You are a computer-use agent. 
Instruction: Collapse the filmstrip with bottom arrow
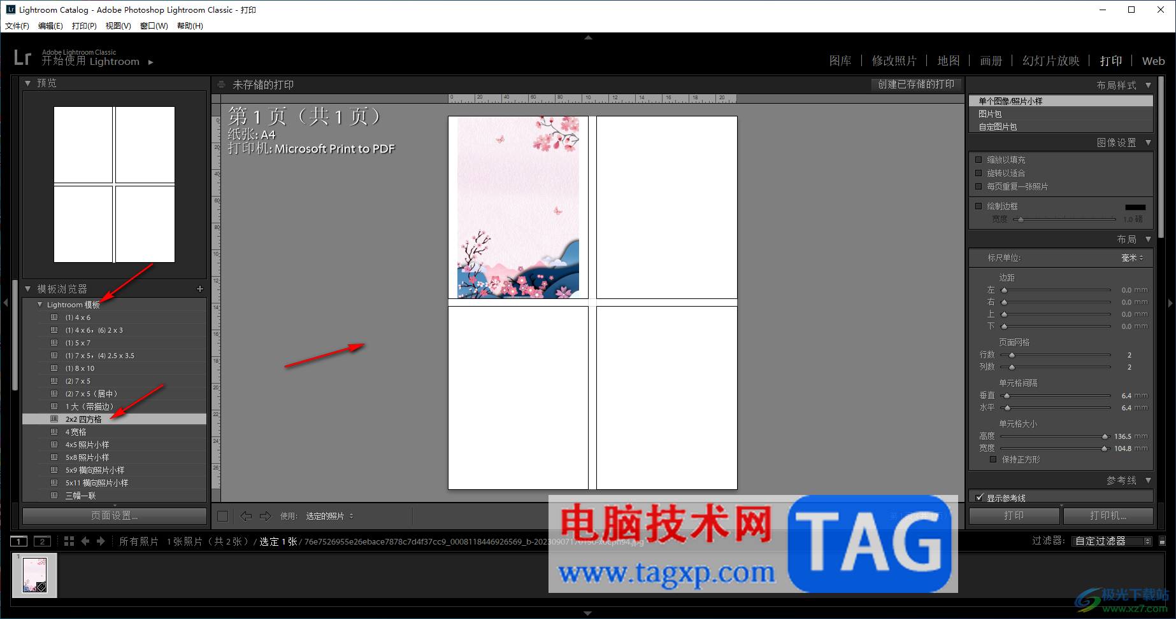[x=588, y=613]
